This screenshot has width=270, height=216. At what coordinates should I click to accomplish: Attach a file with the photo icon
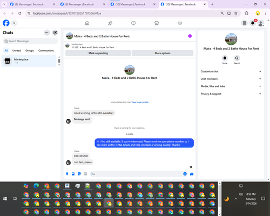[x=73, y=174]
